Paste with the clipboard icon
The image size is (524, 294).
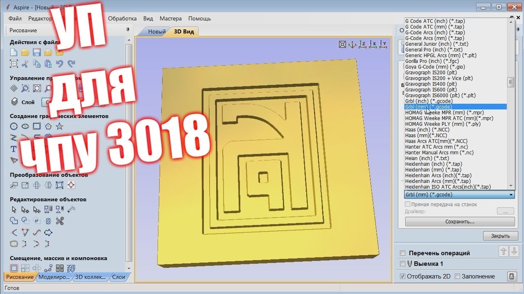coord(48,64)
